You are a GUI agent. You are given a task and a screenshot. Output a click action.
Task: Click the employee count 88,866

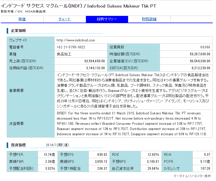(205, 47)
